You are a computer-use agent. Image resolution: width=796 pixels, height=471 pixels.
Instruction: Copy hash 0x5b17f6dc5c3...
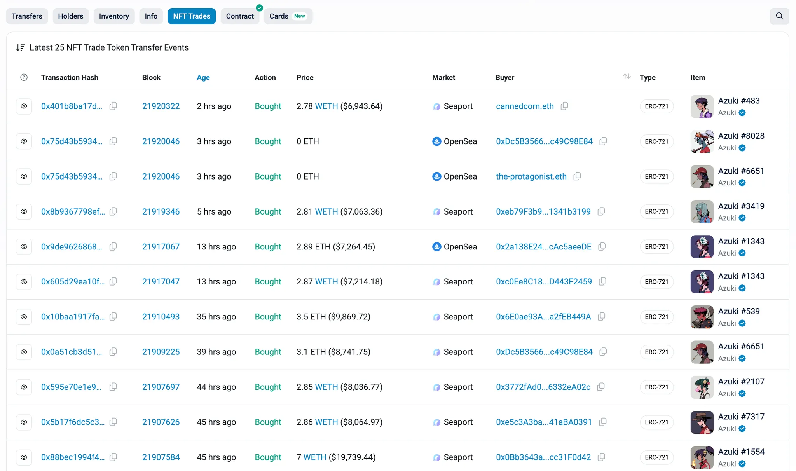click(x=113, y=422)
